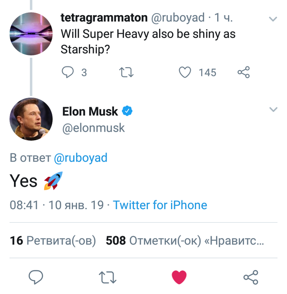The width and height of the screenshot is (287, 294).
Task: Retweet Elon Musk's "Yes" reply
Action: tap(108, 277)
